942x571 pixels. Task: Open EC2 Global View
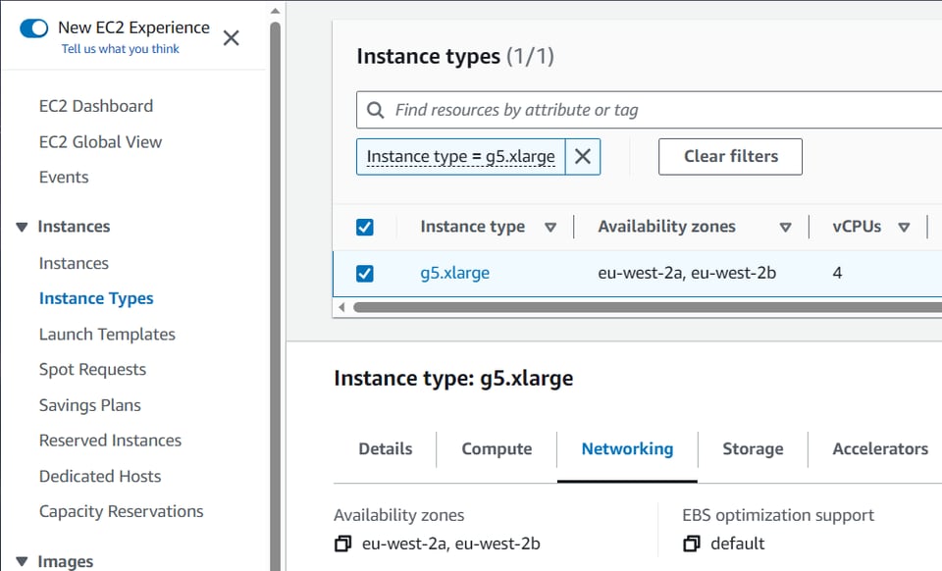click(x=100, y=142)
